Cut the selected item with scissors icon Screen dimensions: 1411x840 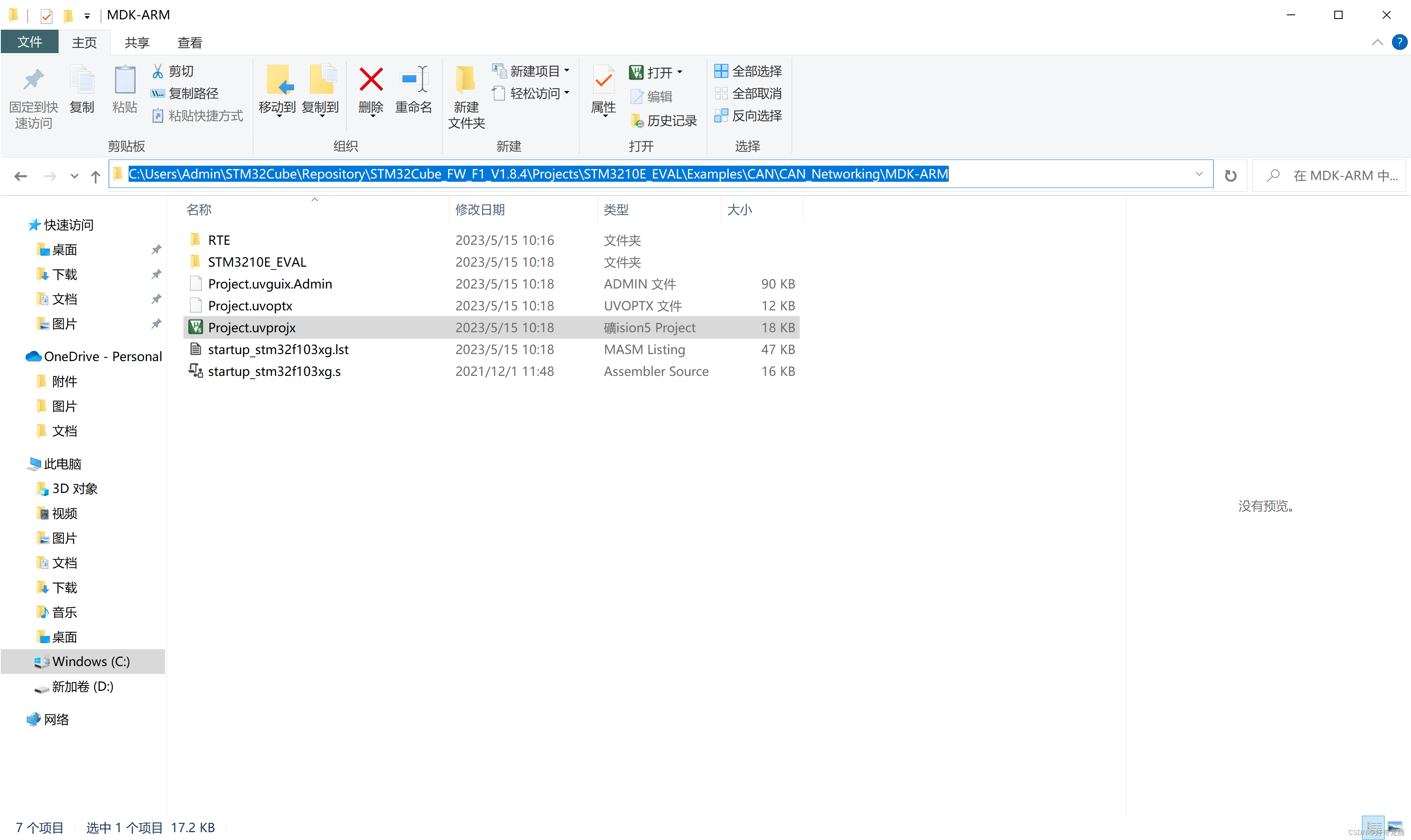[x=173, y=71]
